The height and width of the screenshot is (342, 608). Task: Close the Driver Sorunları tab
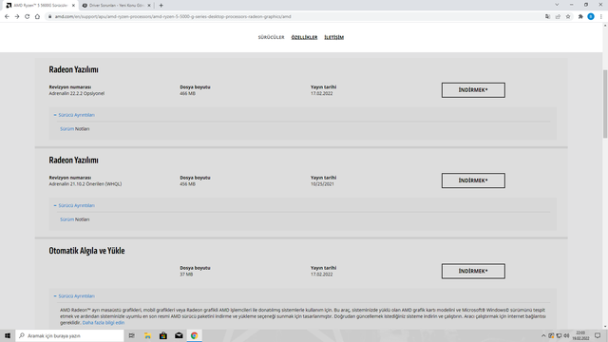[149, 6]
